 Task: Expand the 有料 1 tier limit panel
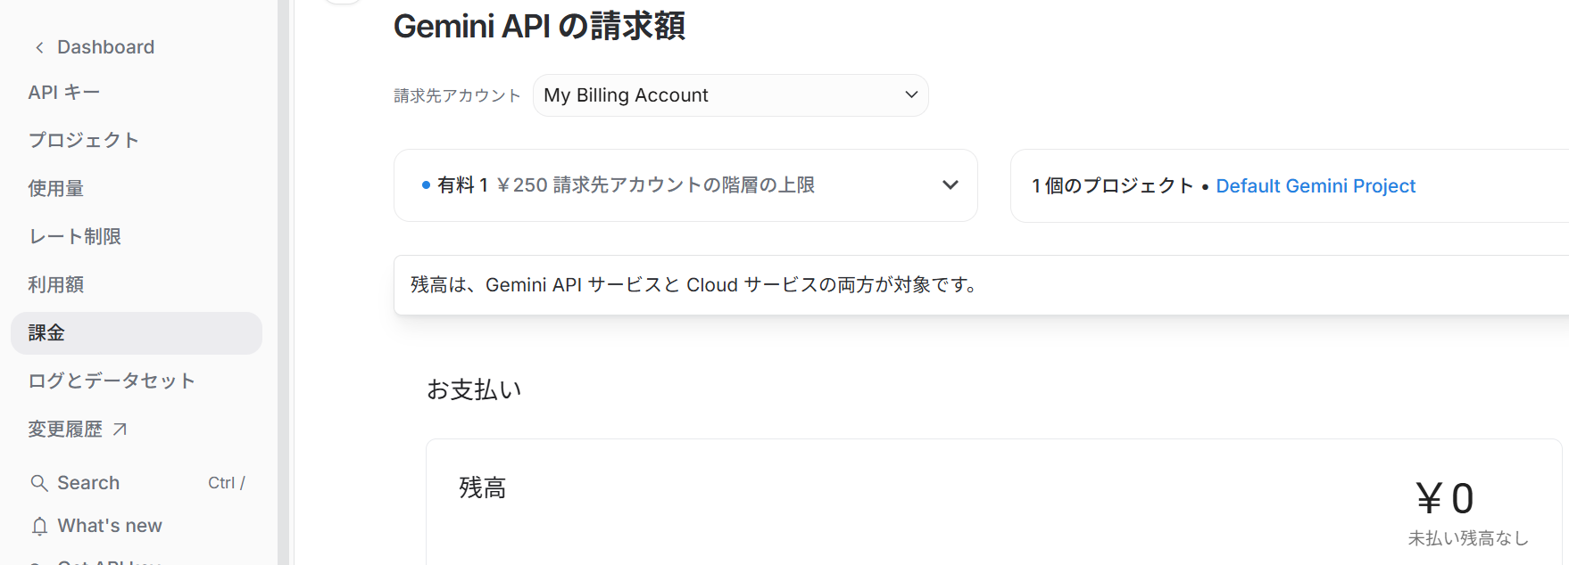point(950,185)
